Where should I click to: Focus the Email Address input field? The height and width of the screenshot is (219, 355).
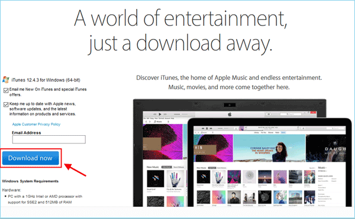(49, 139)
